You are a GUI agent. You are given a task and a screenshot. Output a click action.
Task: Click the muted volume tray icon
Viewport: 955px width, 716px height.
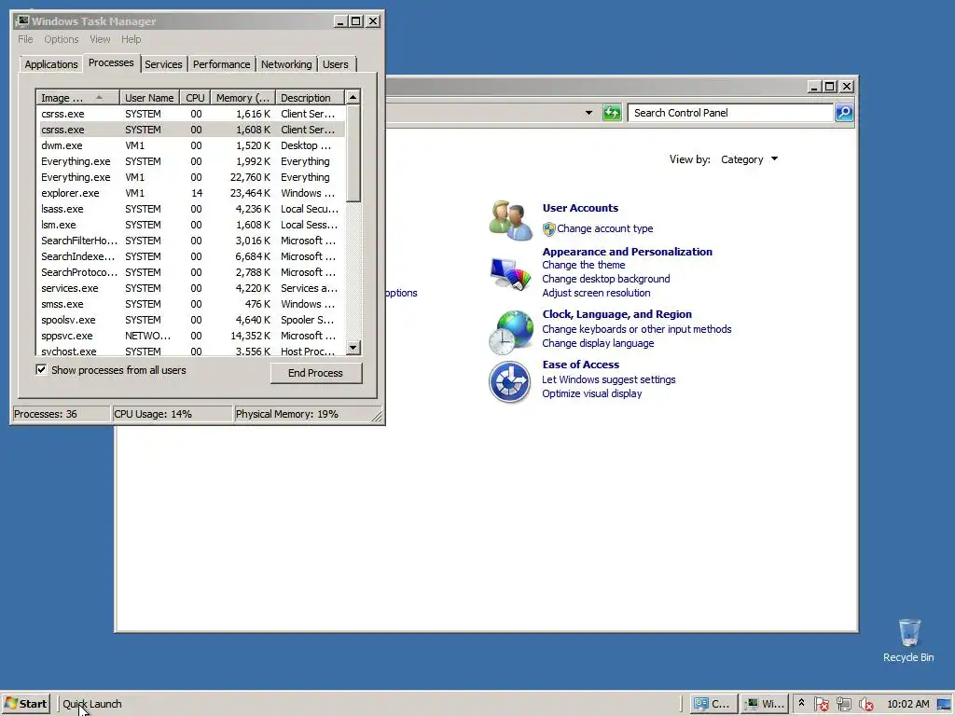865,704
